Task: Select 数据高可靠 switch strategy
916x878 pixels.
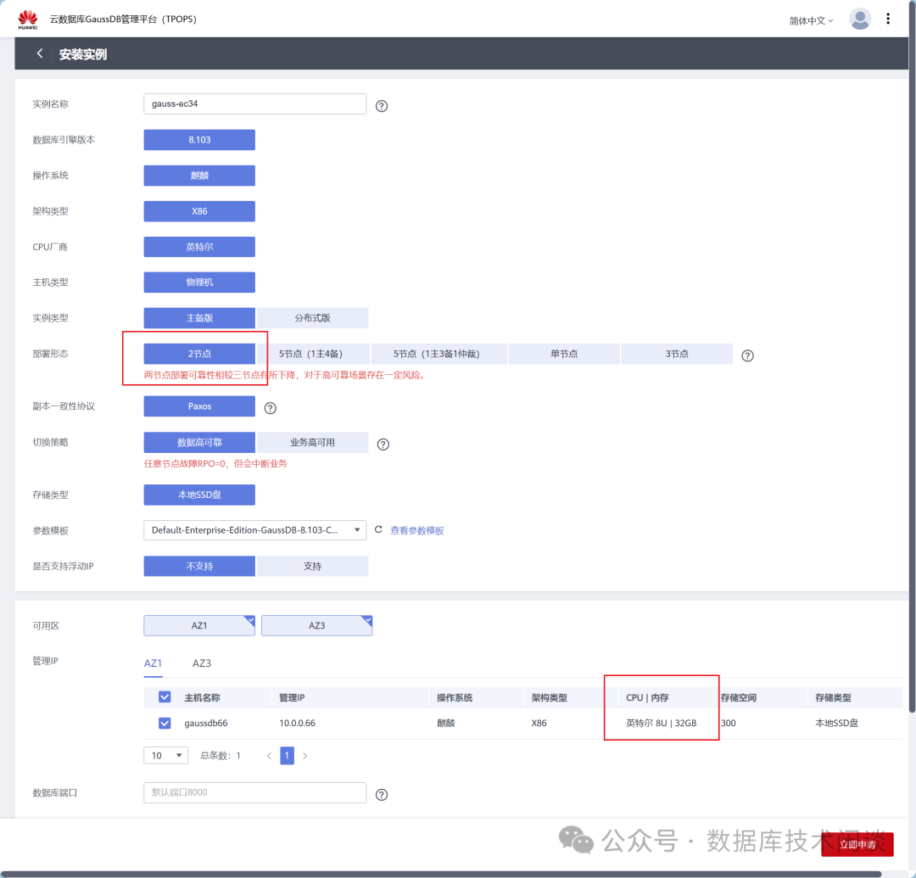Action: [199, 442]
